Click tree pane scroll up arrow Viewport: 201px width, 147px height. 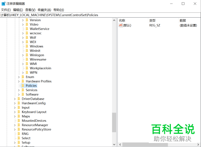pos(114,20)
